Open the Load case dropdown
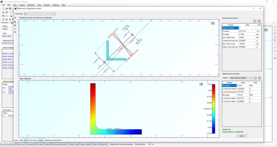This screenshot has height=147, width=277. (x=39, y=14)
